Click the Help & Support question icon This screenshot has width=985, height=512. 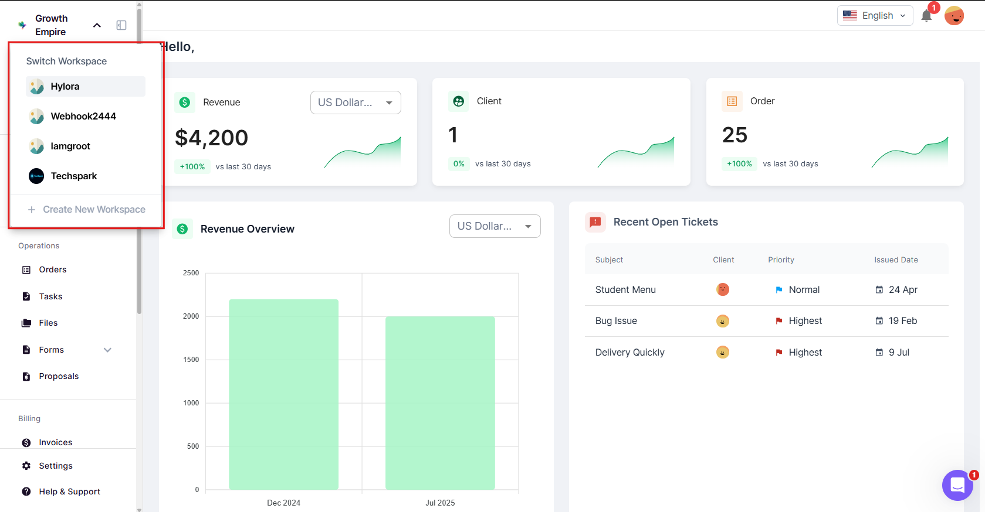26,491
